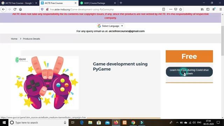Open page actions three-dot menu

(170, 9)
